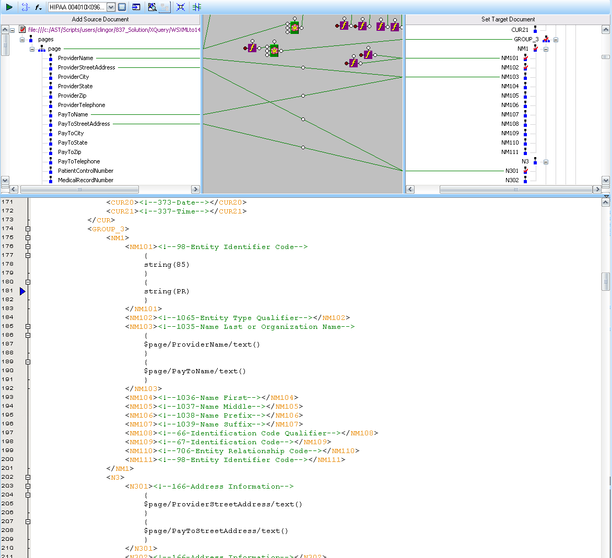Click the blue dashed arrows mapping icon

coord(26,7)
